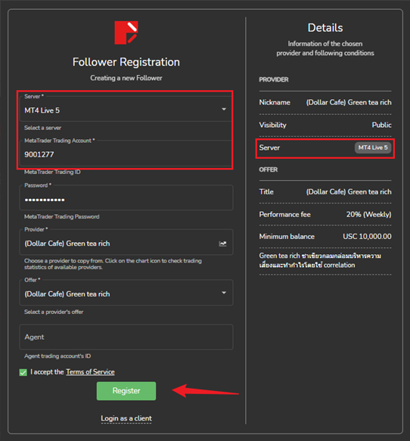Focus the MetaTrader Trading Account field

(126, 154)
